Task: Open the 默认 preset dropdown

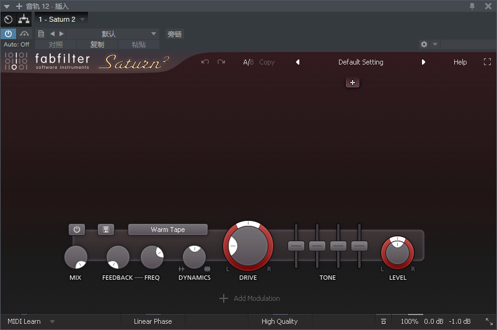Action: 113,33
